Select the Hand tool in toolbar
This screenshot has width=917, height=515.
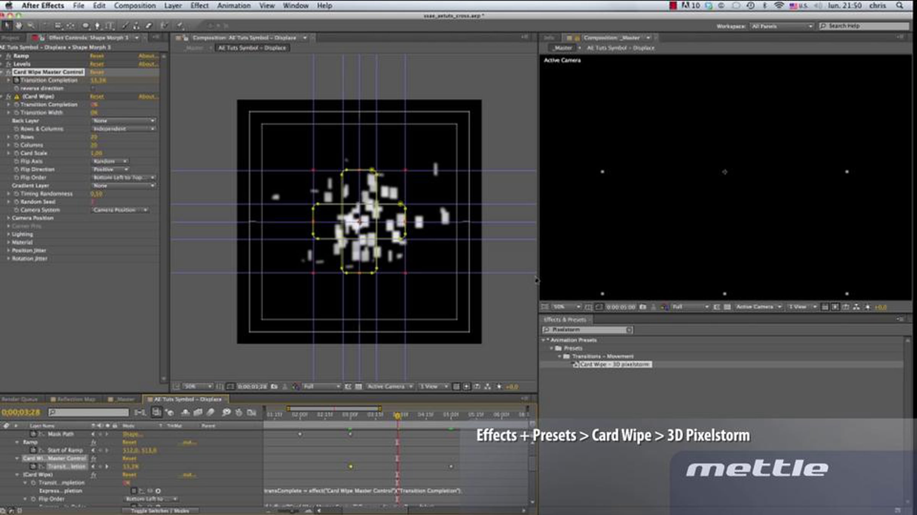(19, 26)
